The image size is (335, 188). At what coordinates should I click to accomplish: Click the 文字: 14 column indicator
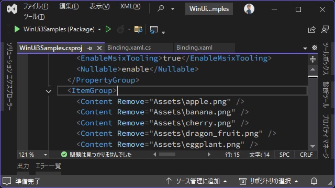click(260, 155)
